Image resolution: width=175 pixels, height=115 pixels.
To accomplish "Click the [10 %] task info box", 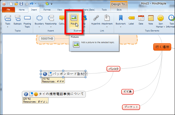I will coord(53,80).
